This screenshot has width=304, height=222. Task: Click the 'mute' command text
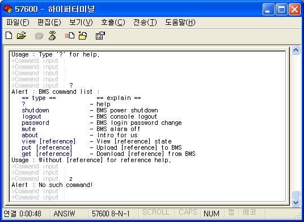28,129
